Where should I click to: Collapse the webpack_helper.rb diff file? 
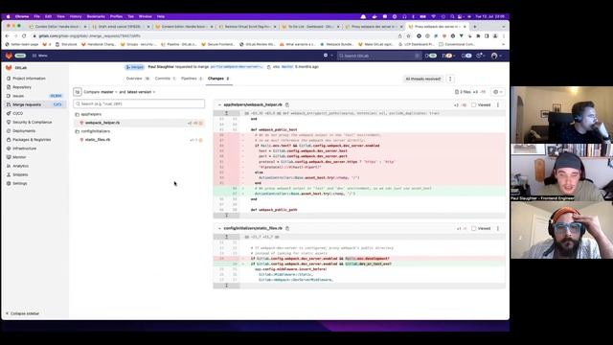point(219,104)
